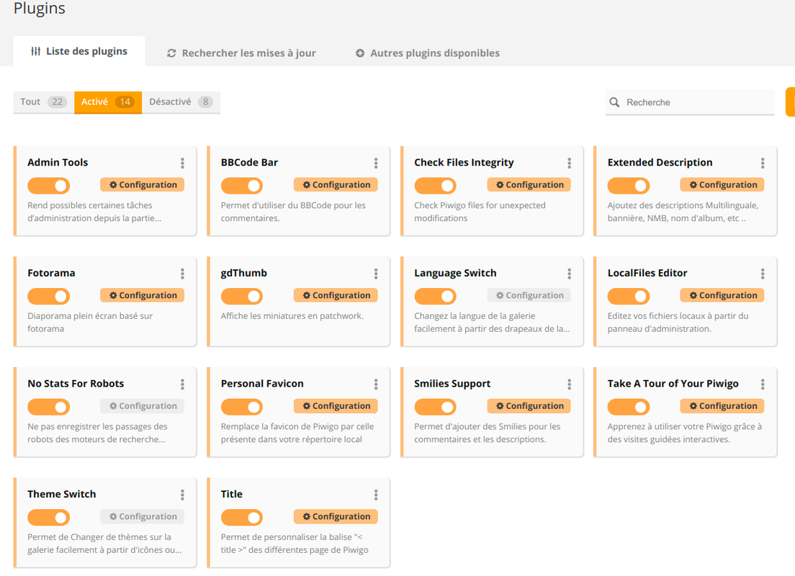Open the gdThumb three-dot menu
Screen dimensions: 795x576
376,274
